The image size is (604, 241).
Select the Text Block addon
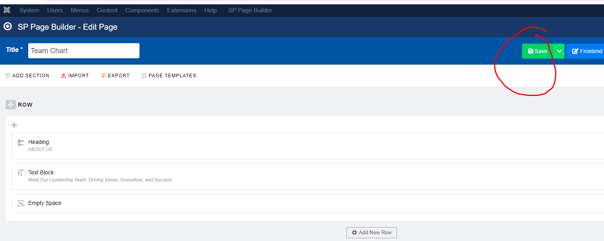[308, 176]
